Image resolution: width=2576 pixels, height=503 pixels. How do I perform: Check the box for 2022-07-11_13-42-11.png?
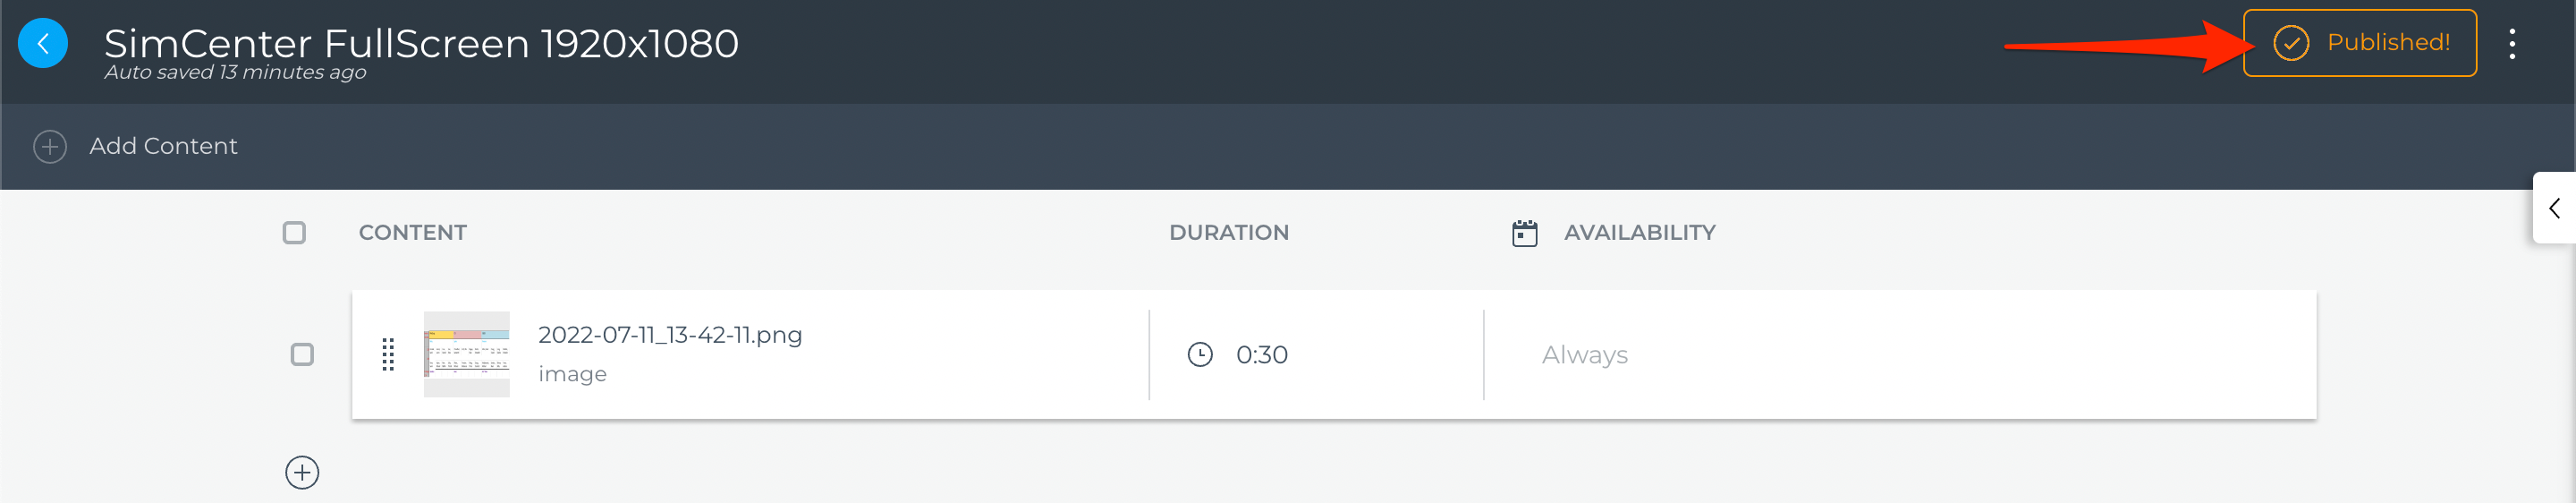(302, 354)
